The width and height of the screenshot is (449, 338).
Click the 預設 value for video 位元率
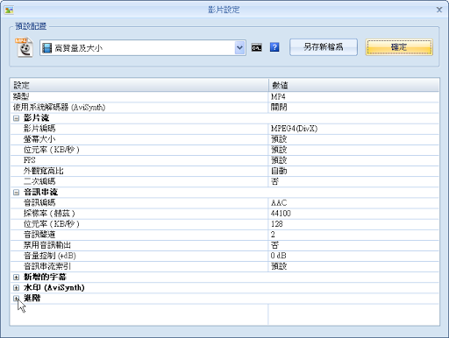tap(279, 150)
